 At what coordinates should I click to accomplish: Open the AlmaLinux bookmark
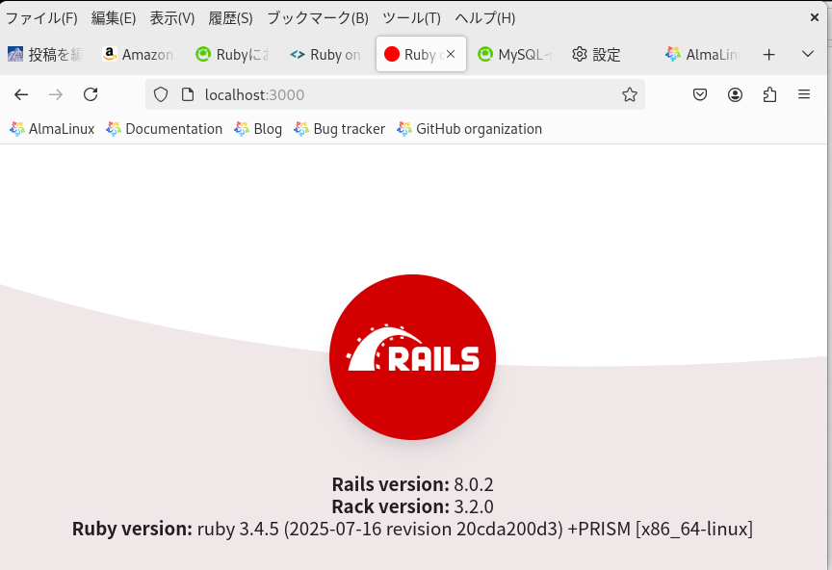coord(52,129)
